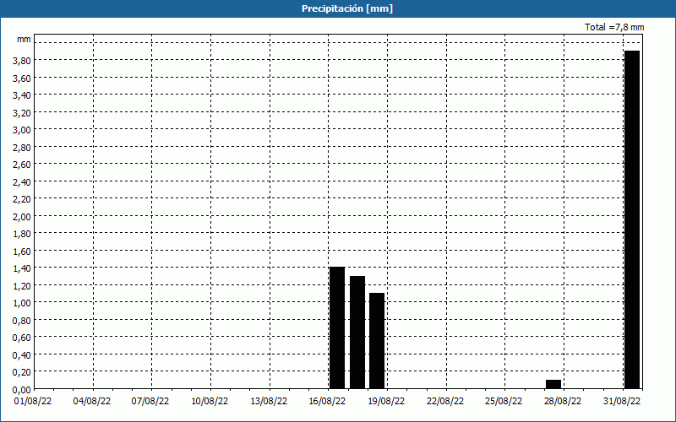676x422 pixels.
Task: Click the 31/08/22 precipitation bar
Action: [x=632, y=219]
